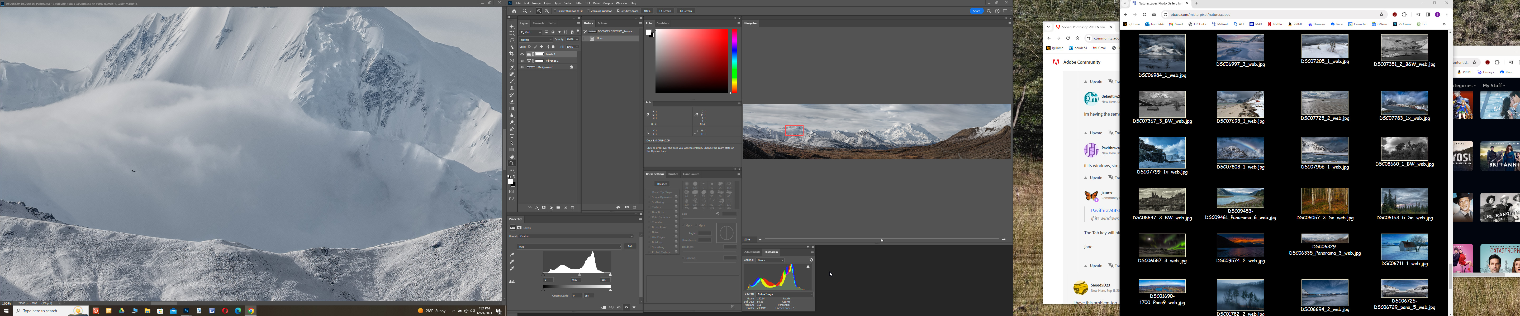
Task: Delete layer with Layers panel trash icon
Action: pyautogui.click(x=572, y=208)
